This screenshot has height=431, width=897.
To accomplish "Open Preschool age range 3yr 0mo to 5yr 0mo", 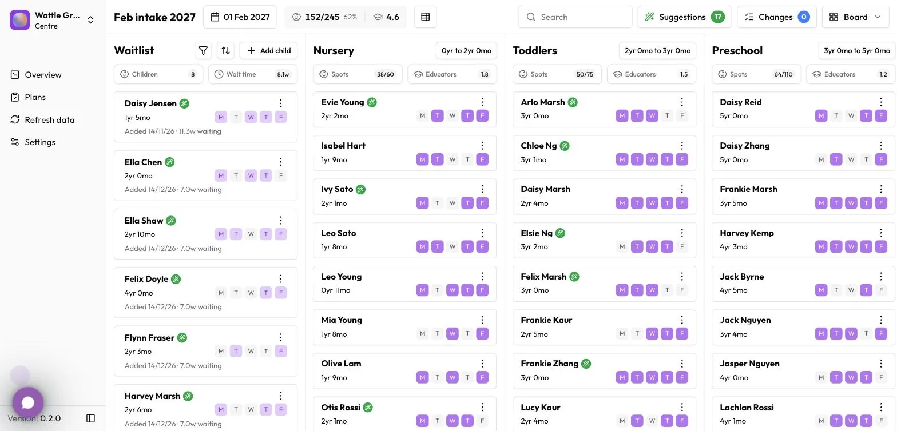I will click(x=857, y=50).
